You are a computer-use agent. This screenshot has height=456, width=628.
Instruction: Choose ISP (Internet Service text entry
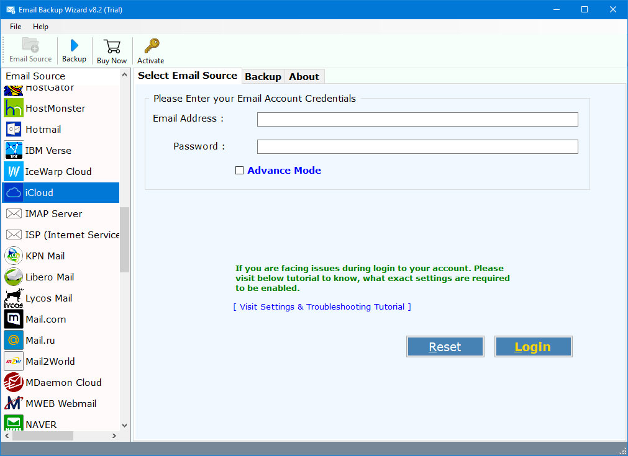coord(73,235)
